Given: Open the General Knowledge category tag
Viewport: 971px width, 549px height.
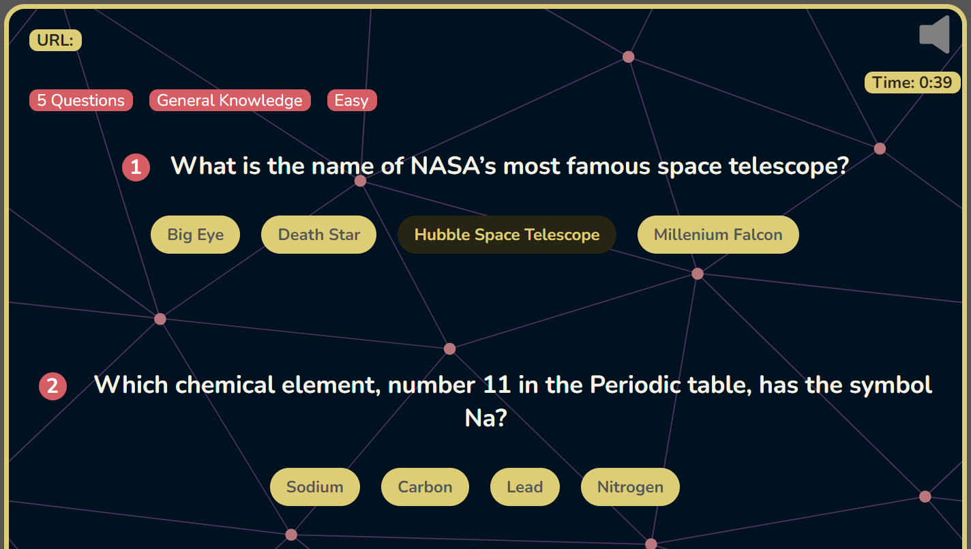Looking at the screenshot, I should (230, 100).
